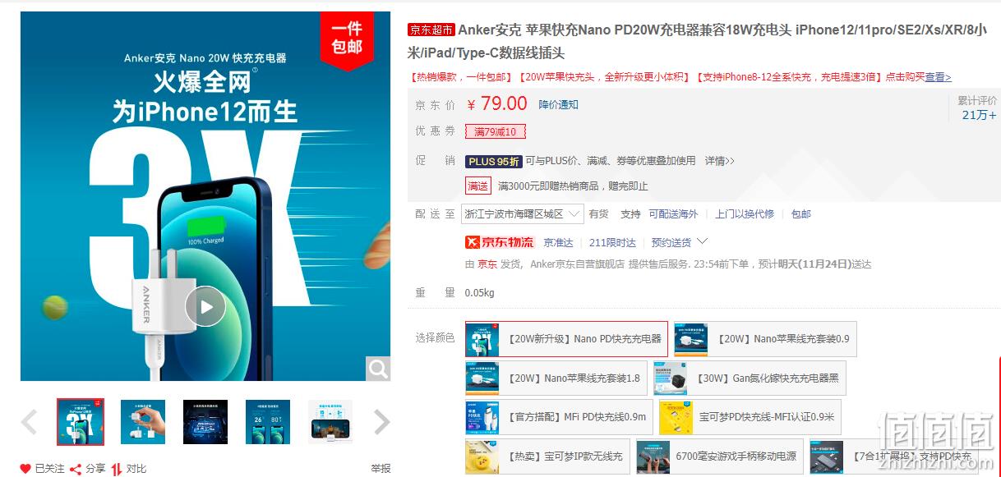The height and width of the screenshot is (477, 1001).
Task: Open the 21万+ cumulative reviews count
Action: 979,115
